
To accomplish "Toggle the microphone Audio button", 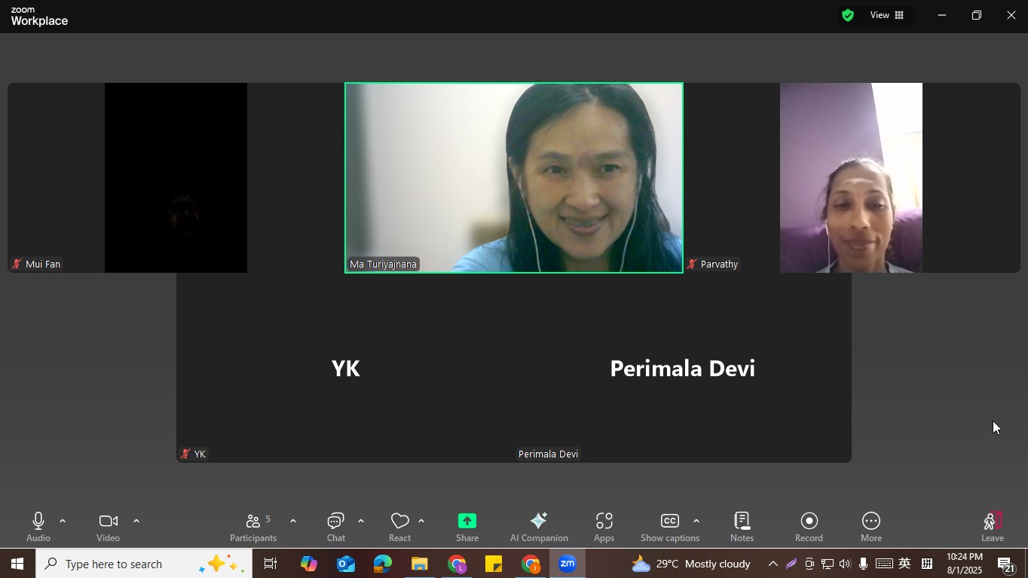I will [38, 526].
